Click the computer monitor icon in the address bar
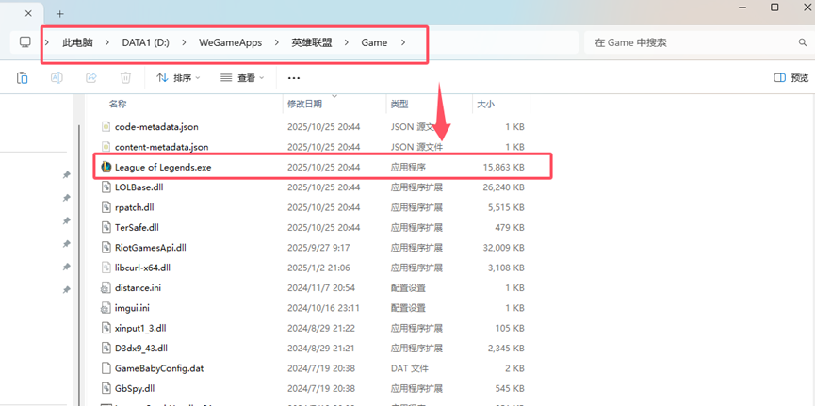Viewport: 815px width, 406px height. click(25, 42)
